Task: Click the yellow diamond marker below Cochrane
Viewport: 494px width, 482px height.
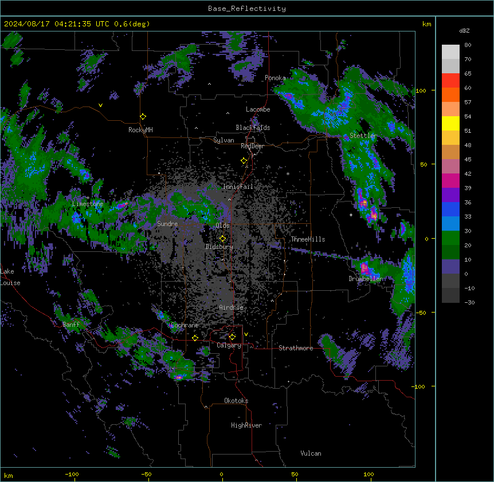Action: pyautogui.click(x=195, y=338)
